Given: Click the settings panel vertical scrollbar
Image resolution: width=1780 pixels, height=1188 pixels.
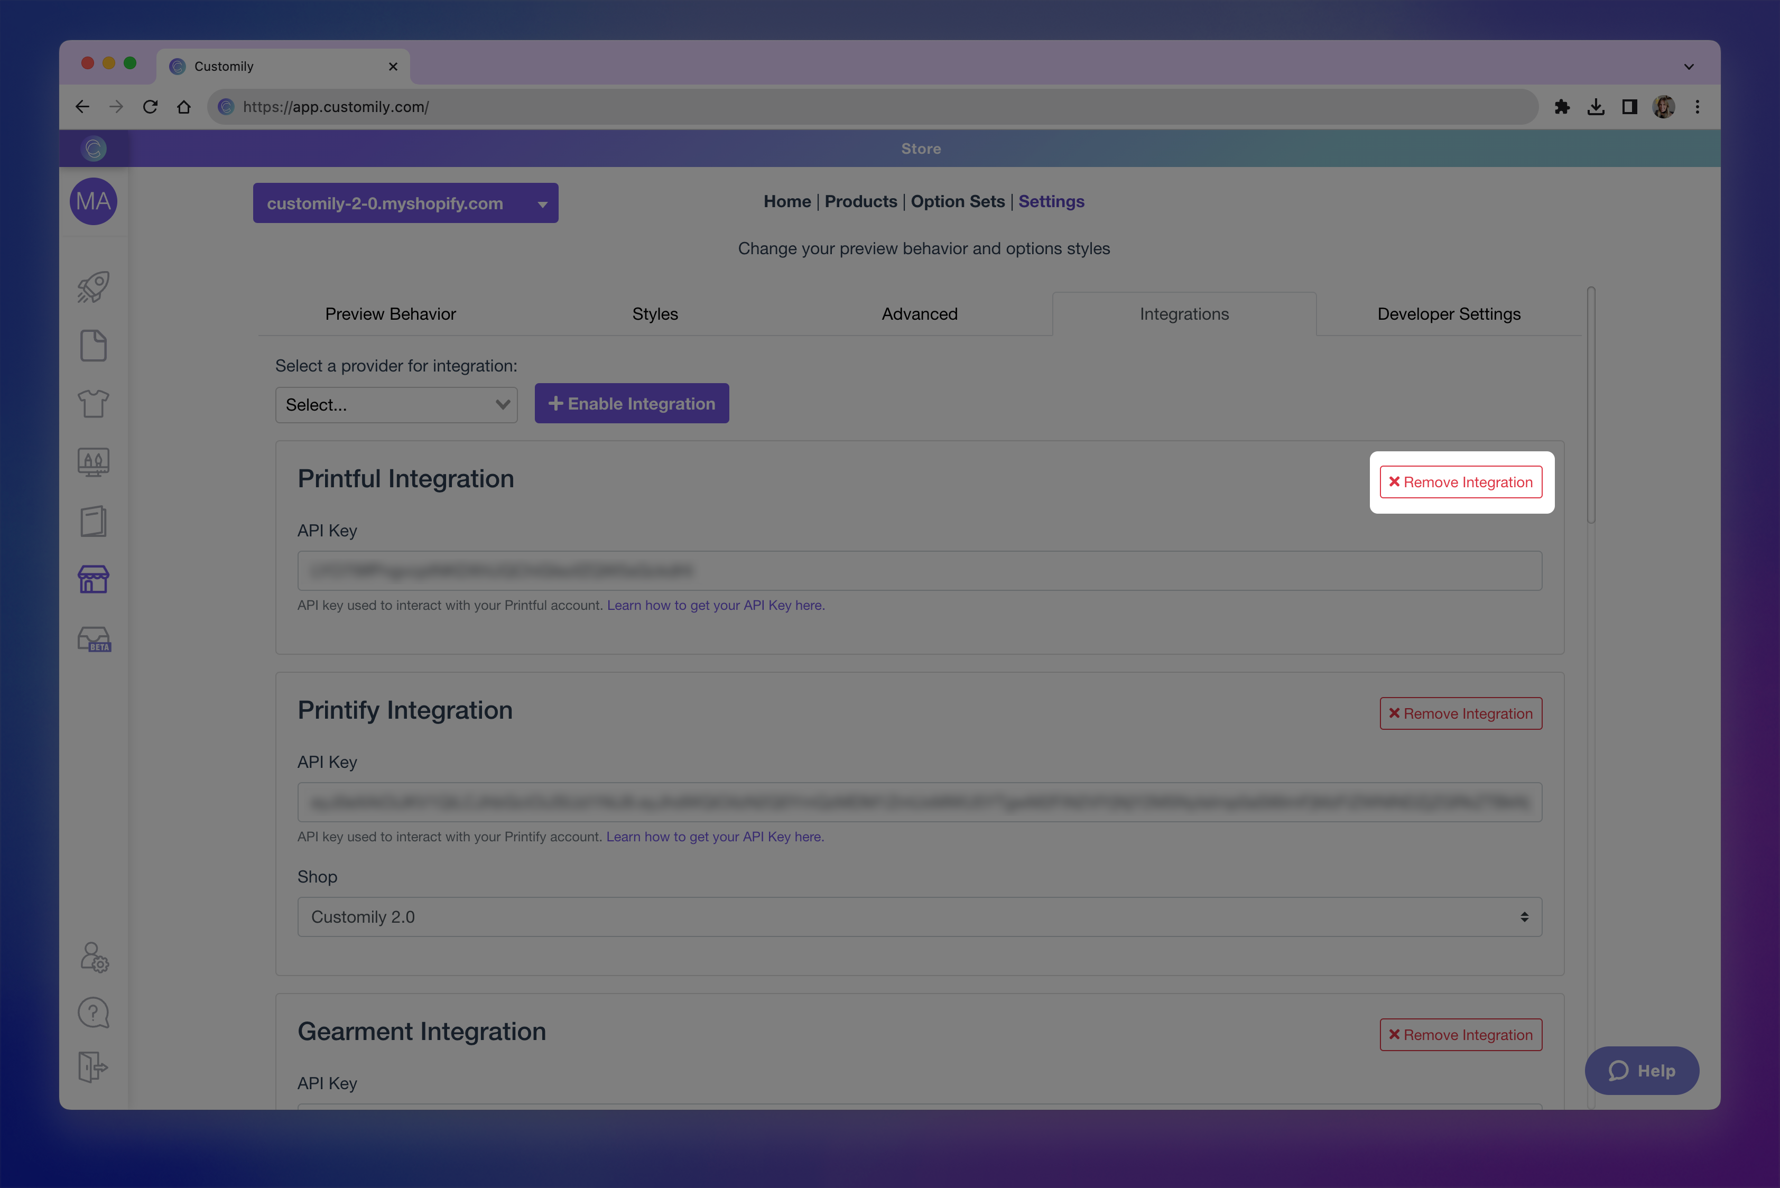Looking at the screenshot, I should [1591, 405].
